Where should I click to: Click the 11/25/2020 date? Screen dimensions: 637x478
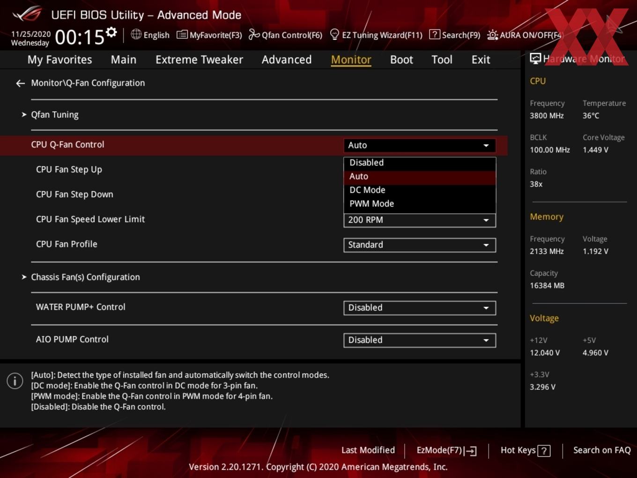pos(31,34)
